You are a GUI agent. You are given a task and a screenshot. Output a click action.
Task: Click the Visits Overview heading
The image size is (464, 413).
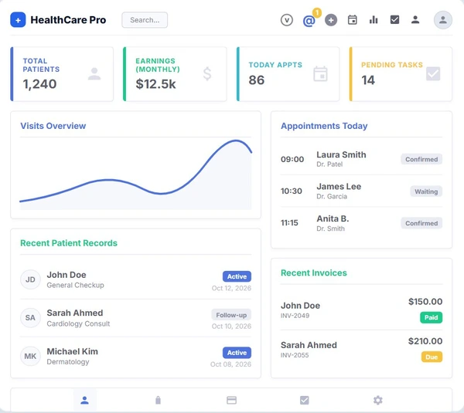53,126
